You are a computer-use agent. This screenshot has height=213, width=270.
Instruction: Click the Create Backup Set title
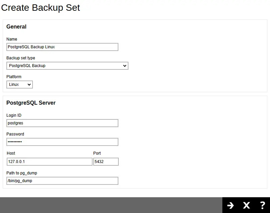pyautogui.click(x=41, y=8)
